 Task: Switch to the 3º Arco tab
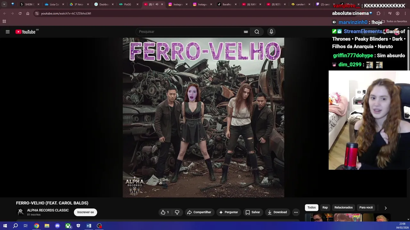coord(78,4)
